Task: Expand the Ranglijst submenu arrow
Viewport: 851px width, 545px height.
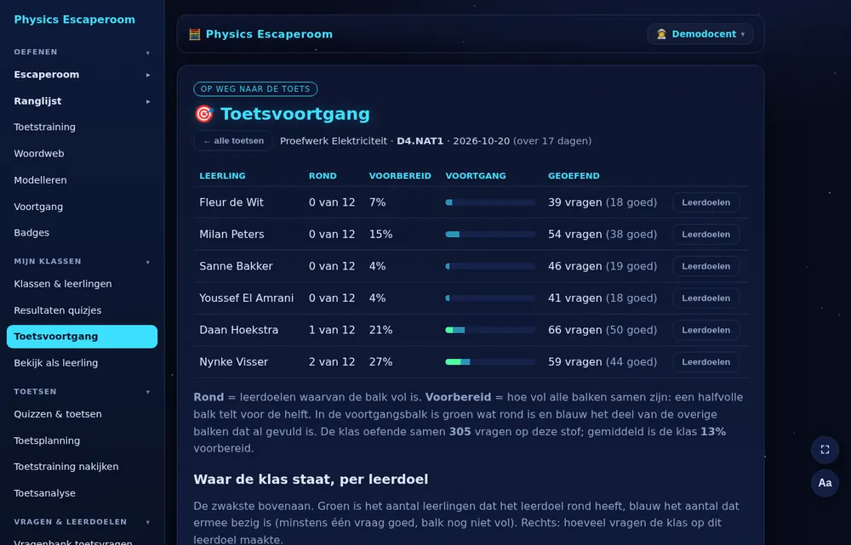Action: [147, 101]
